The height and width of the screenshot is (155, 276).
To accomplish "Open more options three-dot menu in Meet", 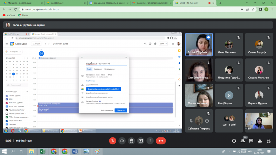I will pos(150,141).
